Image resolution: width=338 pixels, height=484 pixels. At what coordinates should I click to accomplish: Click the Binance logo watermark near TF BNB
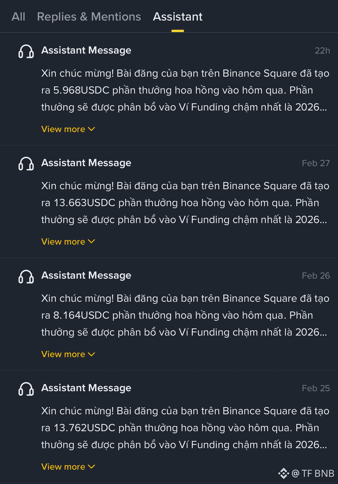coord(283,473)
